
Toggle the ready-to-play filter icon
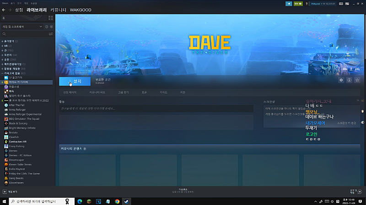click(x=51, y=27)
